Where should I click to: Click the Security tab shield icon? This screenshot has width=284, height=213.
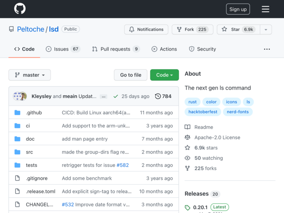[192, 49]
